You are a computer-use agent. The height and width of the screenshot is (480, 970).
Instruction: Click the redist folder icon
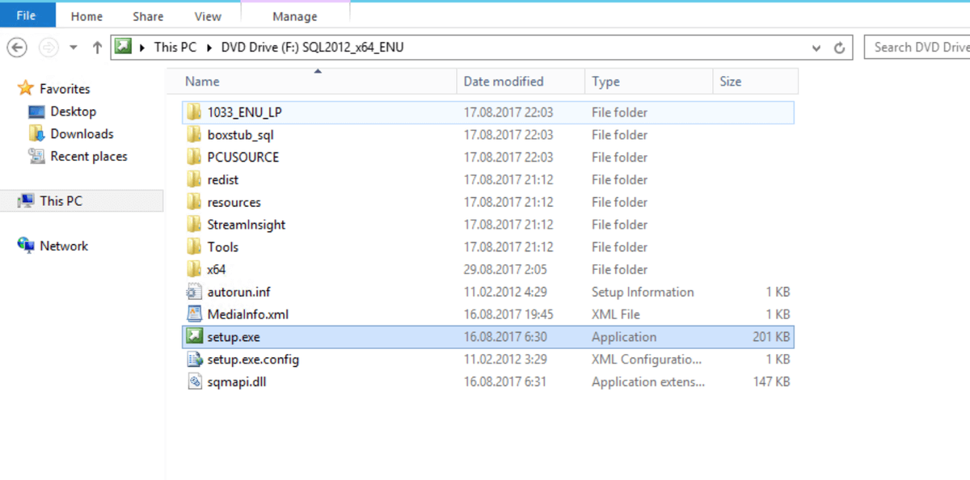194,179
